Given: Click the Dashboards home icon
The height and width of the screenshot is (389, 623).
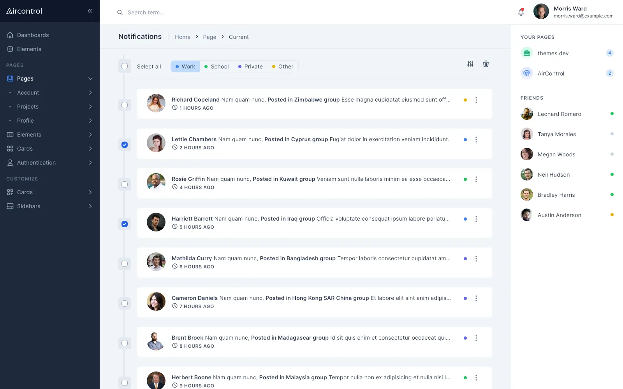Looking at the screenshot, I should [x=10, y=35].
